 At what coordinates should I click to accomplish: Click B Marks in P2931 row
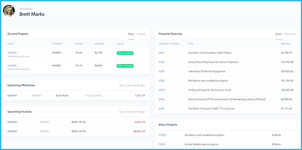[276, 144]
